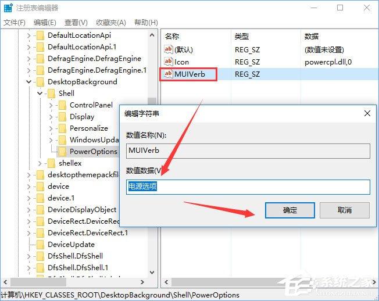Select the DefragEngine.DefragEngine tree item label
Viewport: 379px width, 301px height.
pyautogui.click(x=94, y=59)
